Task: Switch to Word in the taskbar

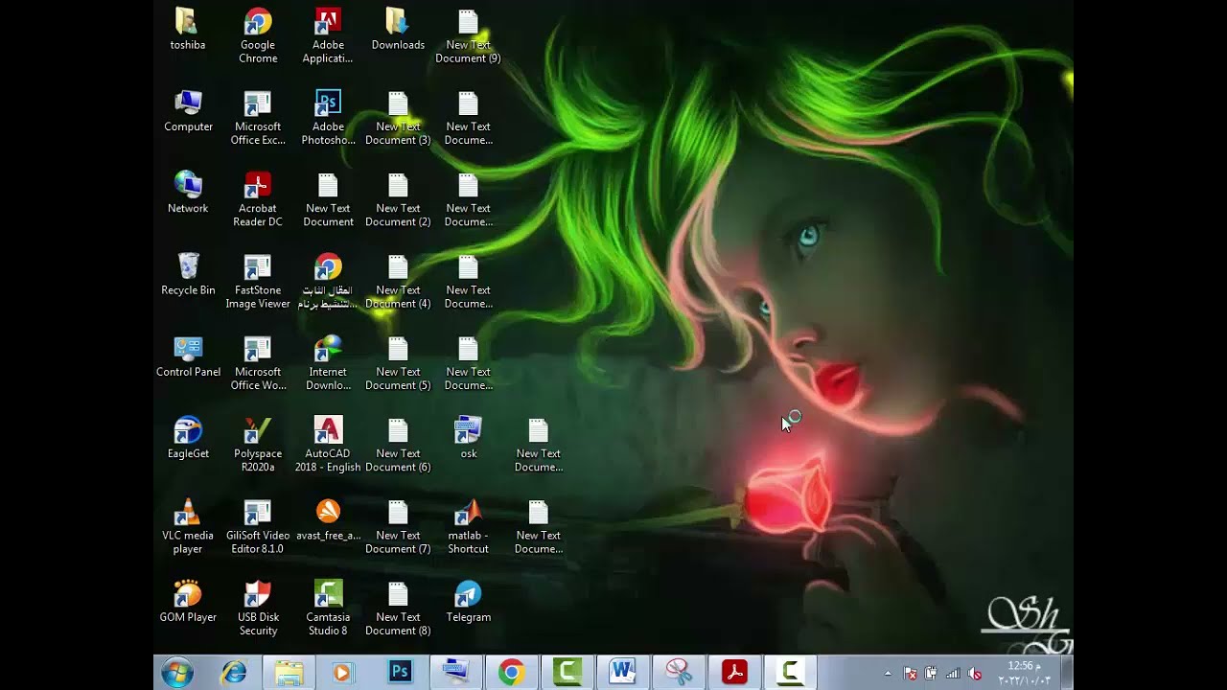Action: tap(622, 673)
